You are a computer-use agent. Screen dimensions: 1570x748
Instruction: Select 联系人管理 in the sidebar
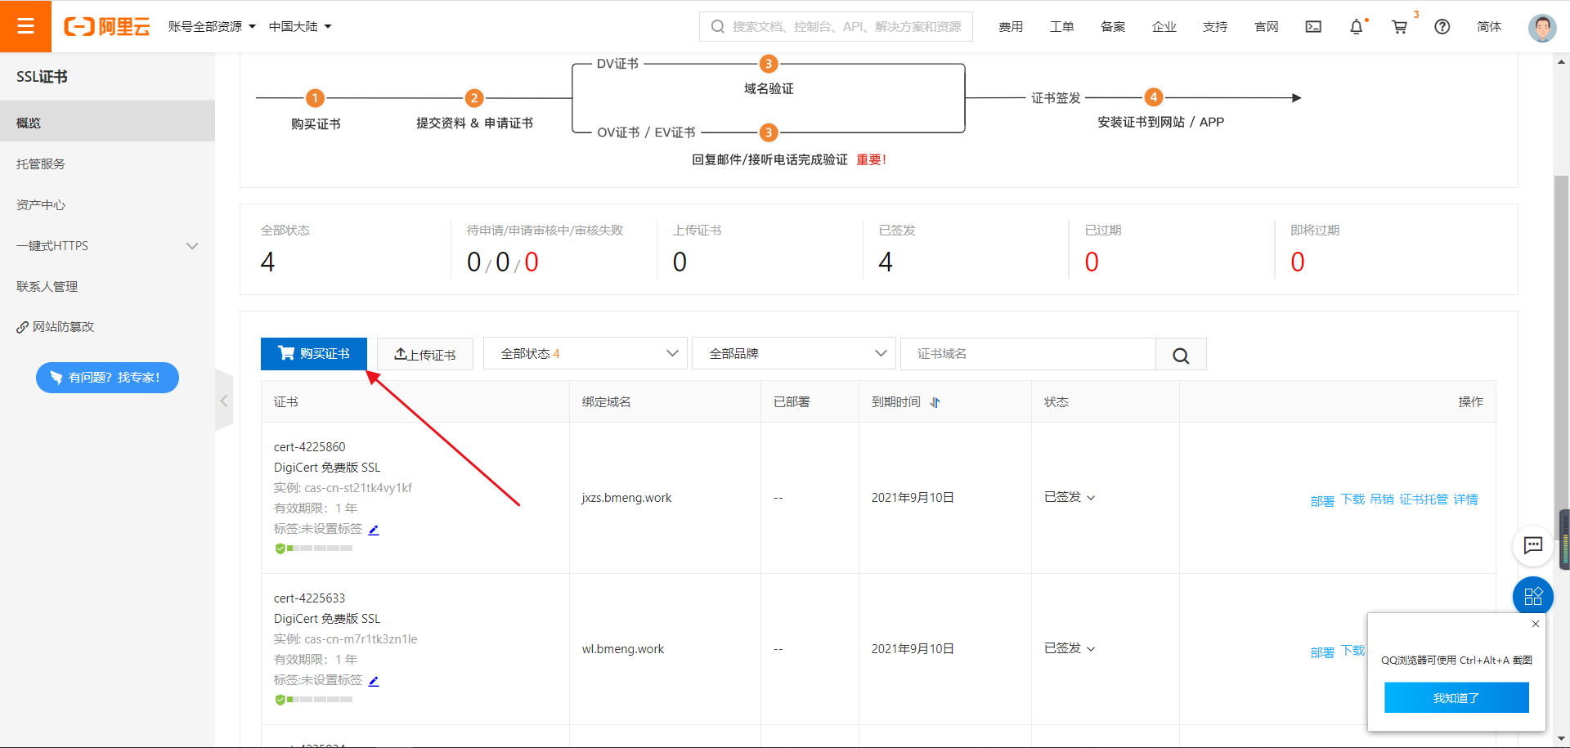47,287
